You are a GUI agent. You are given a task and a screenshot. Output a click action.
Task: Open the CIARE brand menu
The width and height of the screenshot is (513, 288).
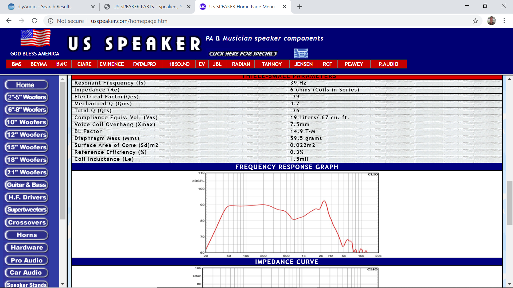(x=84, y=64)
